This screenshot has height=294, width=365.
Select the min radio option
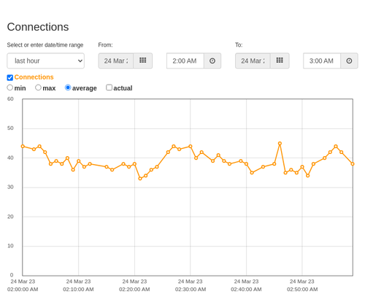9,88
